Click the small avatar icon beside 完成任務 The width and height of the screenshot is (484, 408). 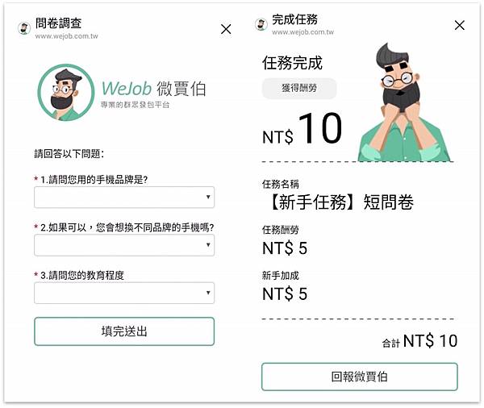(x=261, y=24)
